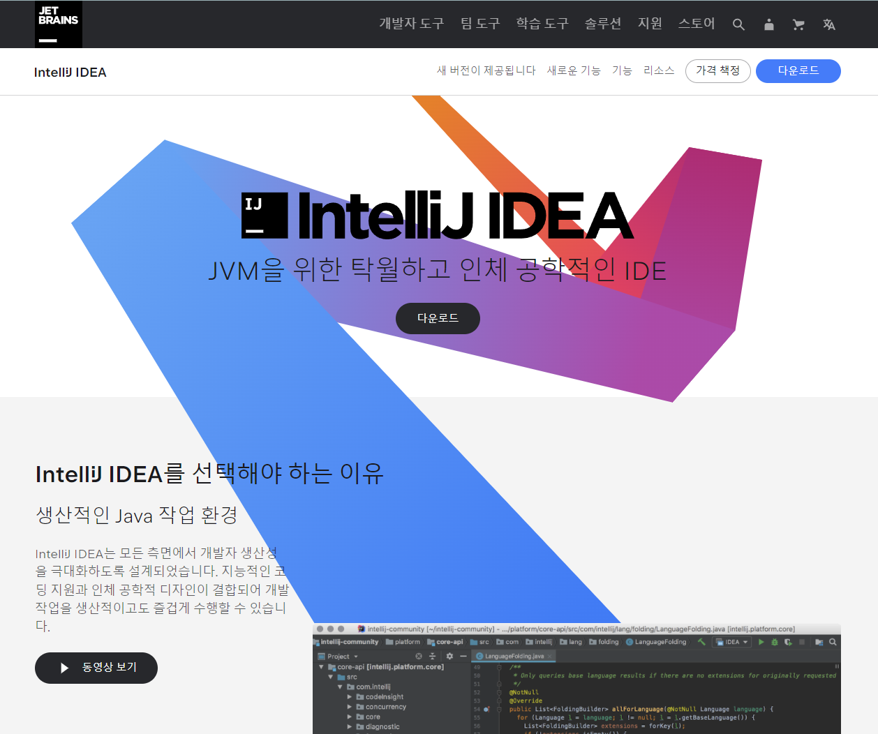Open the 솔루션 menu
Screen dimensions: 878x734
(603, 24)
